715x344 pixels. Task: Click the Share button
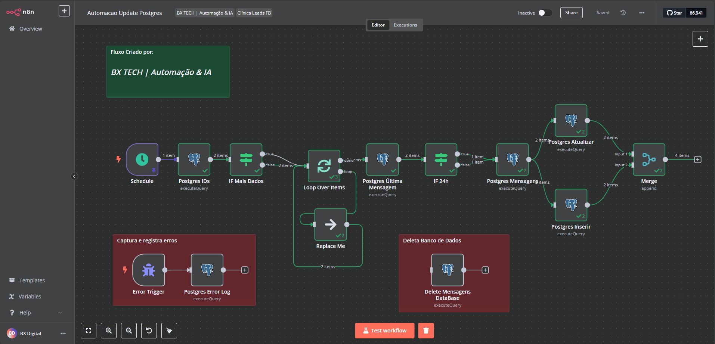coord(571,13)
